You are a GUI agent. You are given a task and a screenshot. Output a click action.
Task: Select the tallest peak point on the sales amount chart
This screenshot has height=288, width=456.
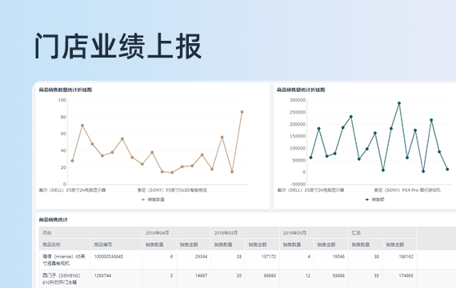pos(399,103)
